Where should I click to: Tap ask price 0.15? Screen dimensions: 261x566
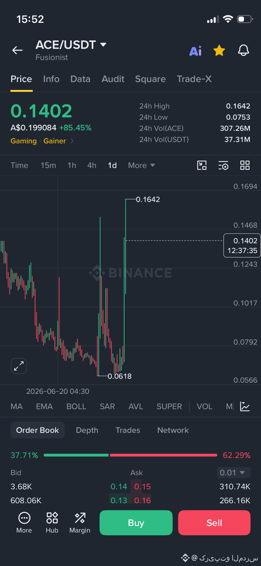pyautogui.click(x=142, y=487)
